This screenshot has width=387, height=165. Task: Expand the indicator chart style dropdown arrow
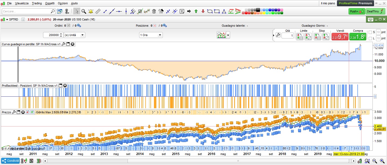[228, 35]
